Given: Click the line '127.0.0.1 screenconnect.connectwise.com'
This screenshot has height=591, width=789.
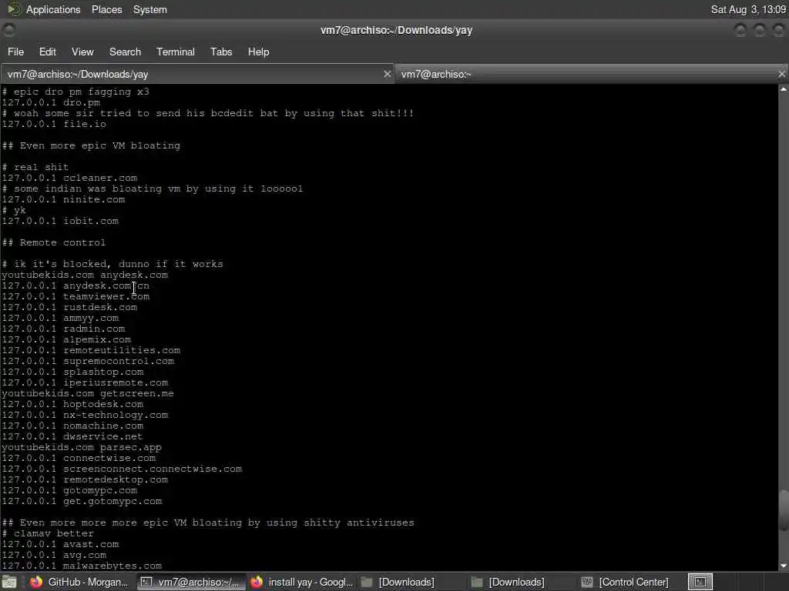Looking at the screenshot, I should pyautogui.click(x=122, y=469).
